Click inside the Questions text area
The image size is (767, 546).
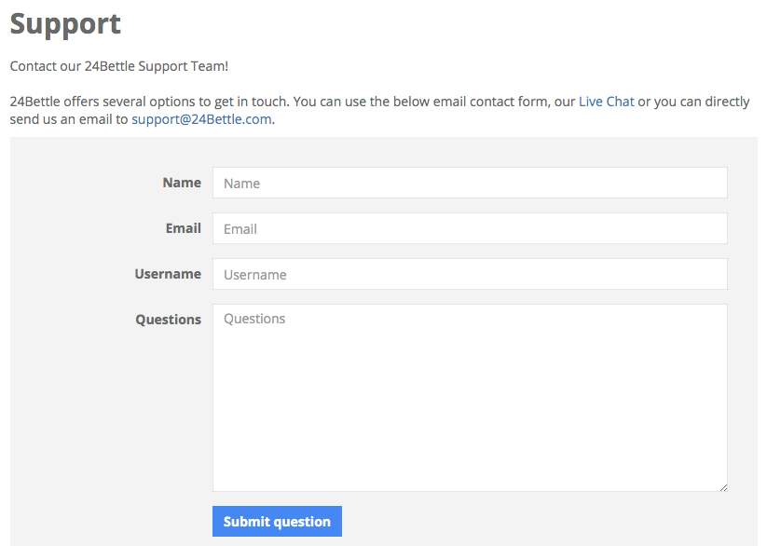[470, 398]
